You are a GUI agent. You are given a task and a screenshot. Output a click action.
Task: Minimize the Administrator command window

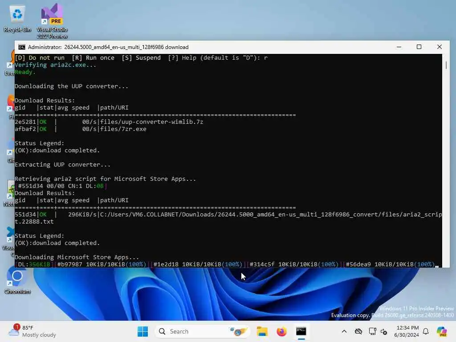399,47
